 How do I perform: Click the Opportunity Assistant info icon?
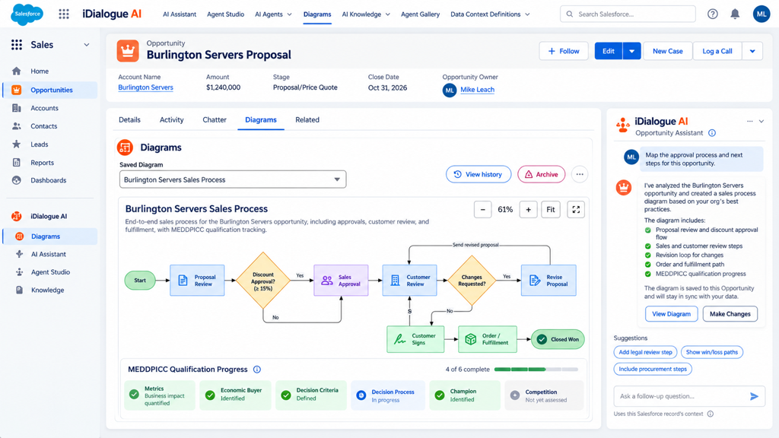(x=712, y=133)
